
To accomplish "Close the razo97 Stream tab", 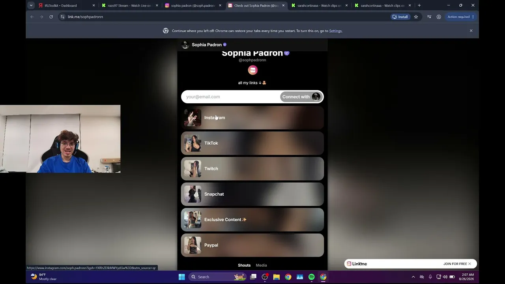I will coord(157,6).
